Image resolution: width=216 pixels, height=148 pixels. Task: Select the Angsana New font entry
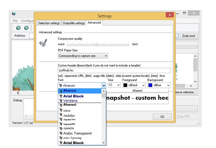tap(80, 119)
